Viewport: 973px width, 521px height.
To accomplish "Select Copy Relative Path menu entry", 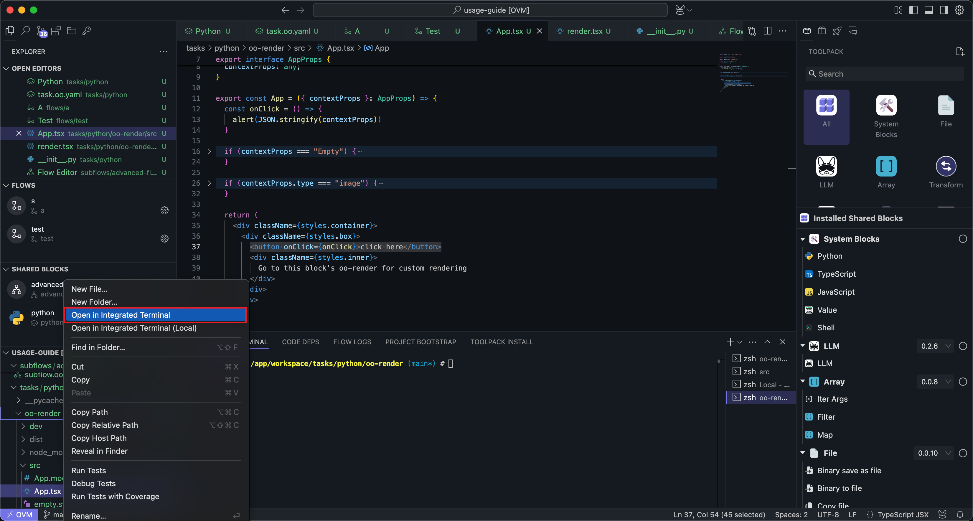I will point(105,425).
